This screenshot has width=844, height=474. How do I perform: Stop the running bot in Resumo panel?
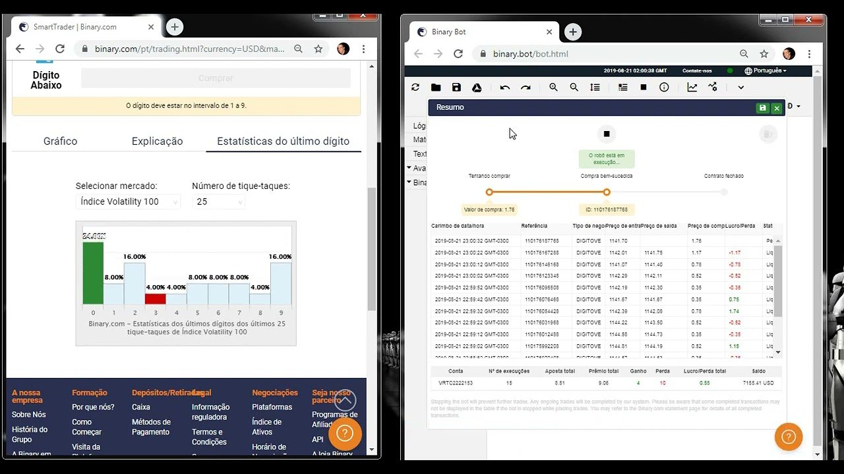(607, 134)
